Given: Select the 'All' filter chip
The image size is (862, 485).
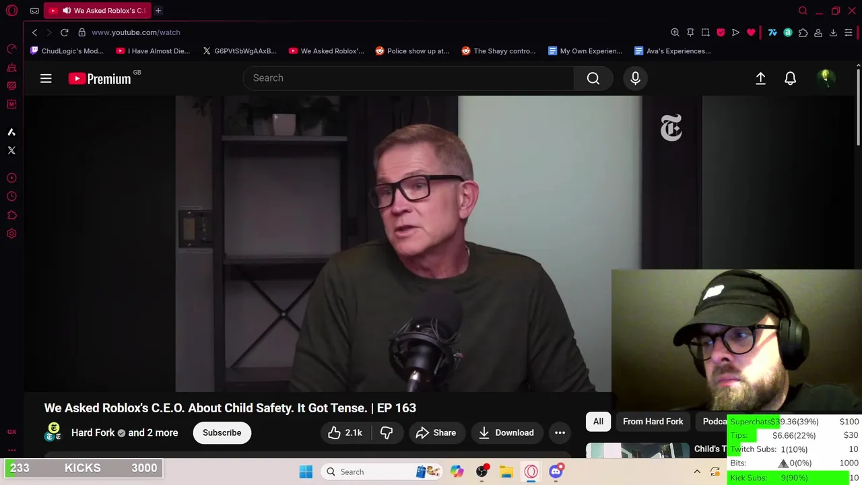Looking at the screenshot, I should pyautogui.click(x=598, y=422).
